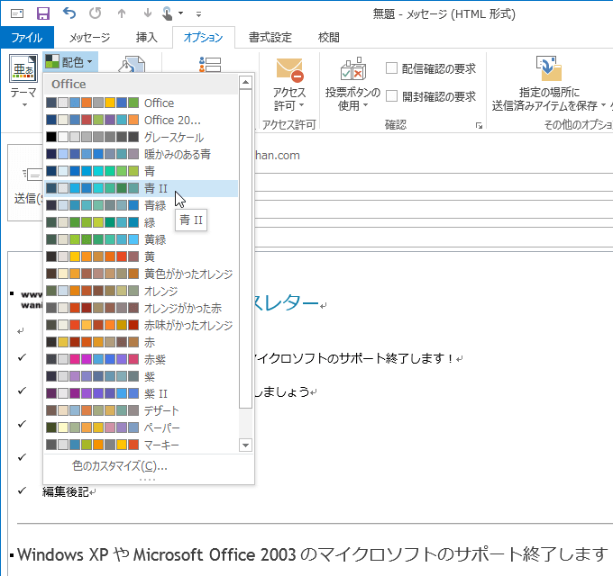
Task: Choose the highlighted 青 II color scheme
Action: (142, 188)
